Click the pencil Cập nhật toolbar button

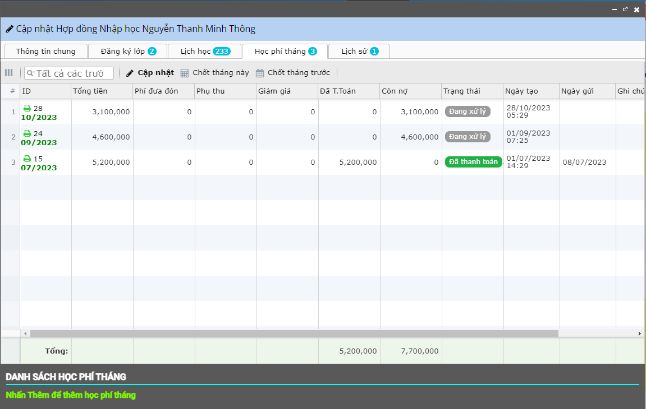[x=150, y=73]
